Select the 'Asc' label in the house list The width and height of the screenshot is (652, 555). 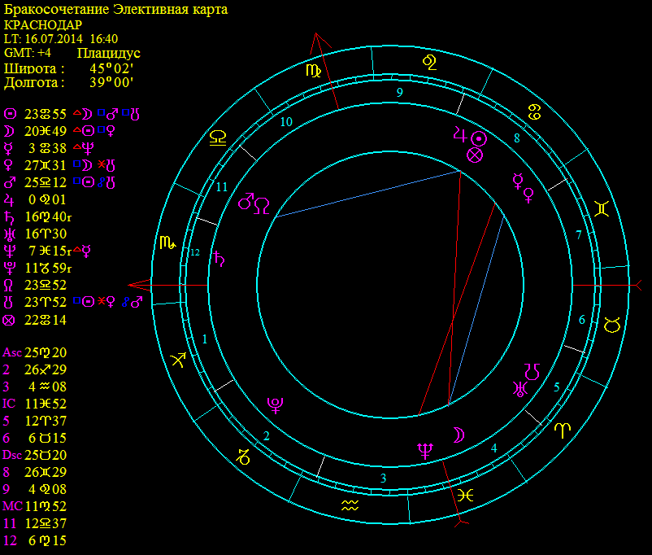[12, 352]
